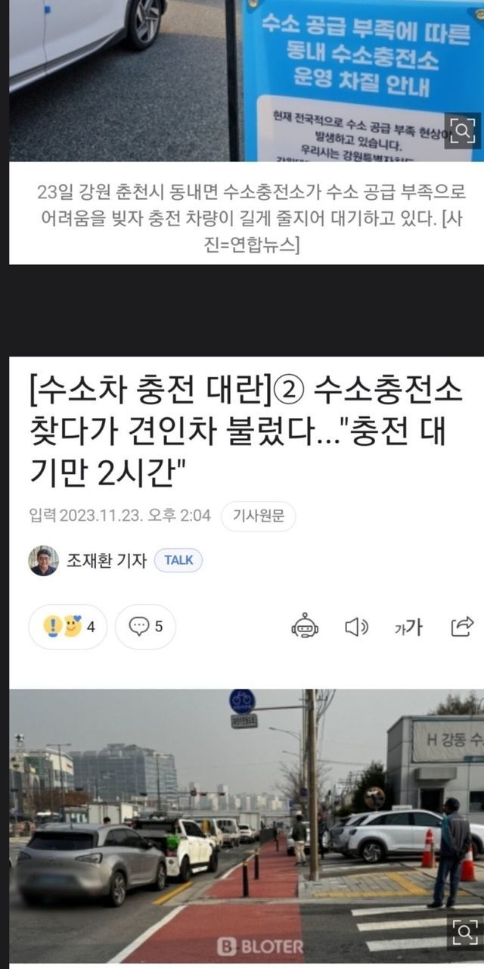Open the original article via 기사원문
The image size is (484, 969).
[258, 516]
